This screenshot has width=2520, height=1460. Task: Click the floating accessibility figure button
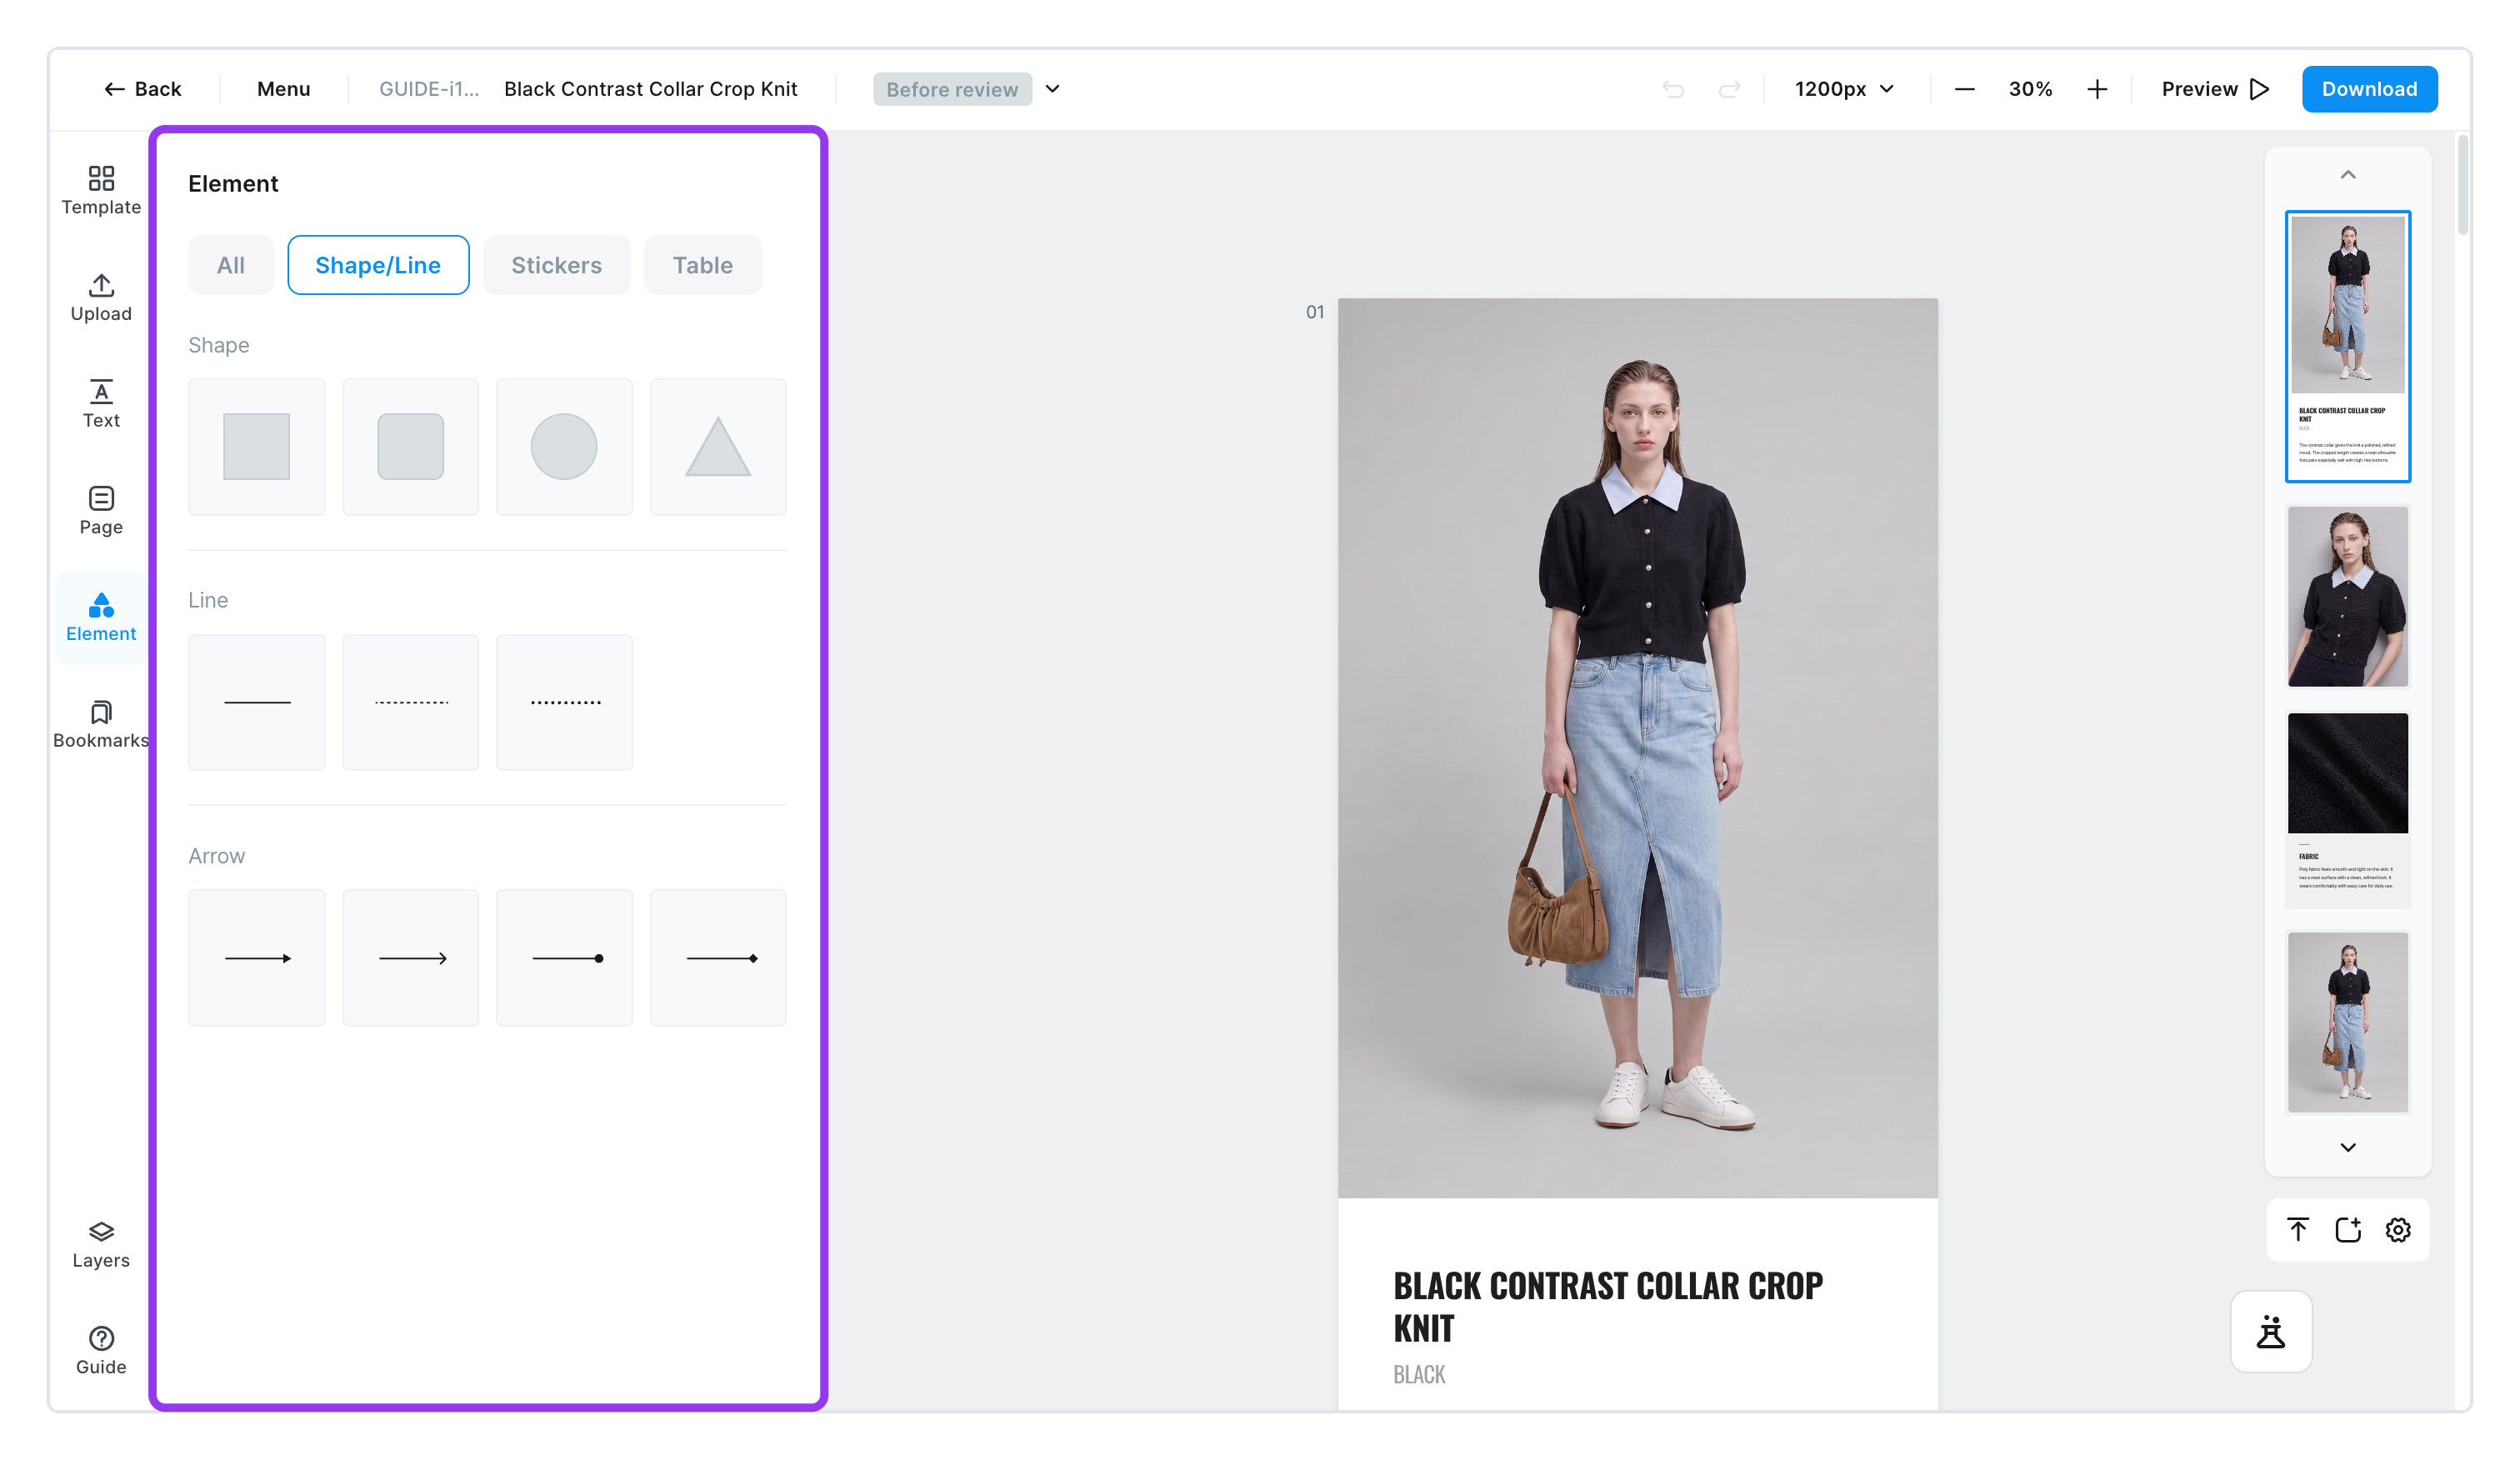(2271, 1331)
